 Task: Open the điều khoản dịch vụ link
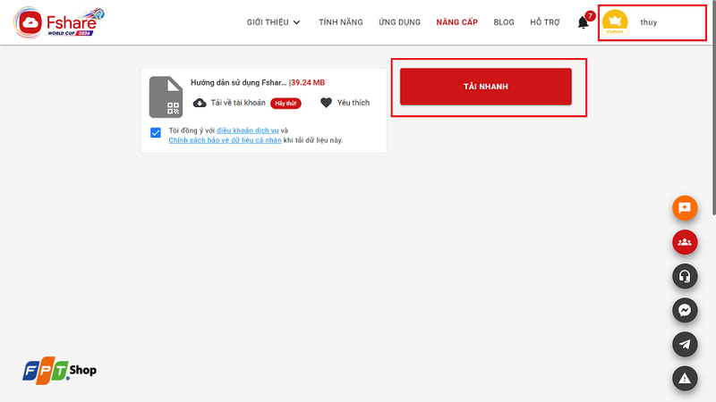click(x=248, y=130)
